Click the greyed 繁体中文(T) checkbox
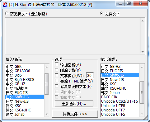 [x=57, y=97]
